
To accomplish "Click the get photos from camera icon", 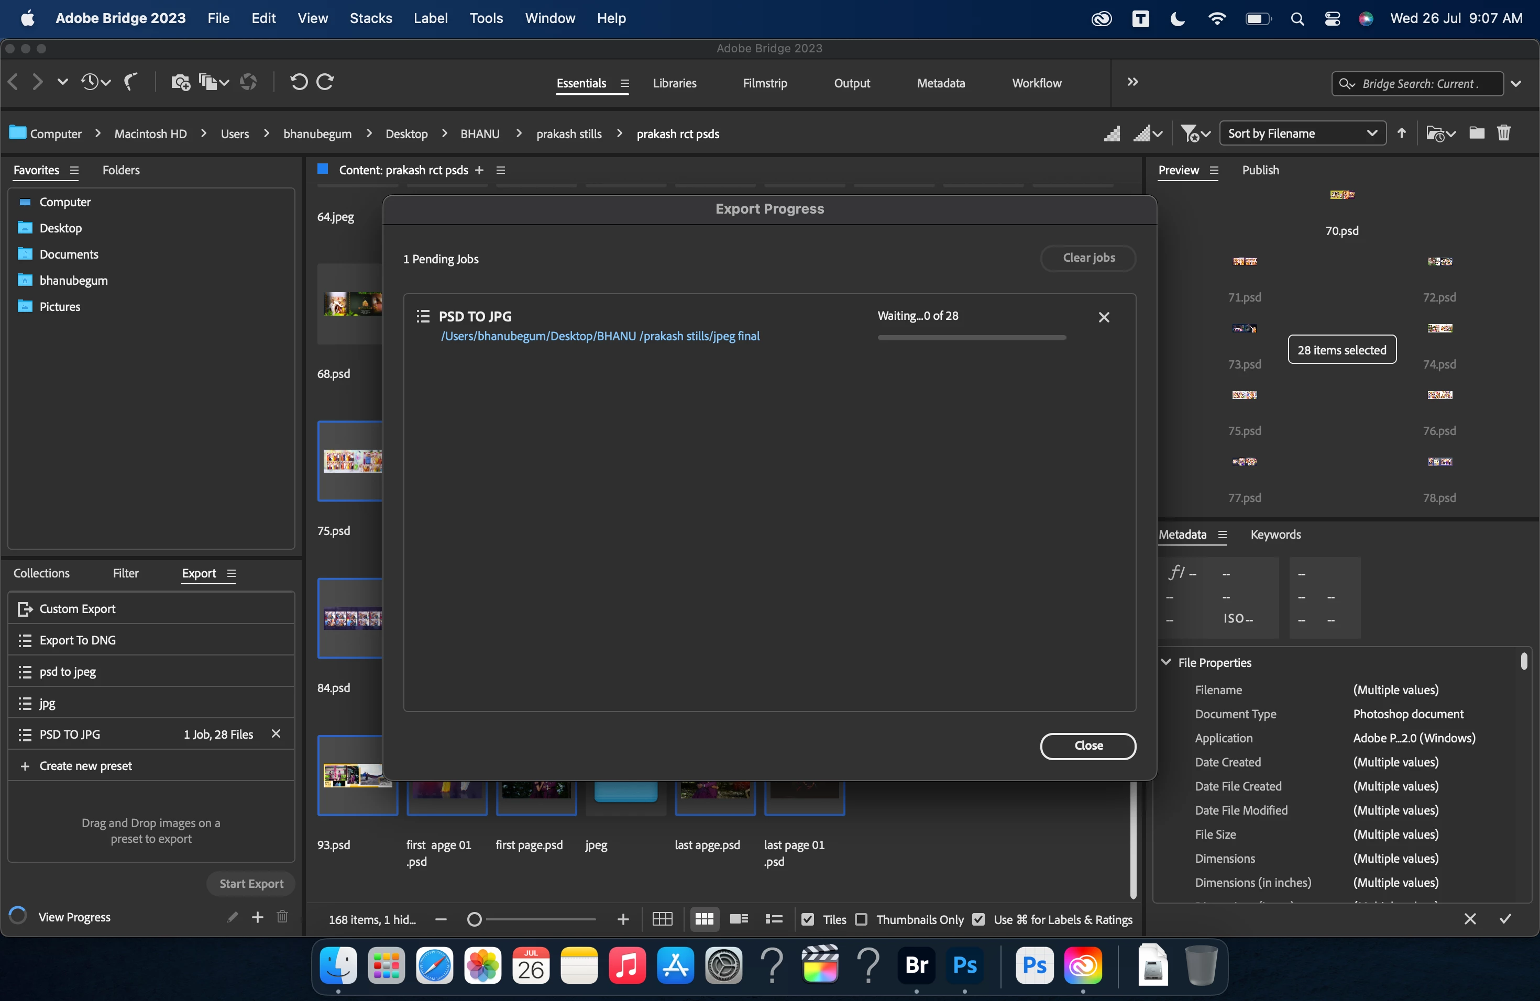I will pos(180,82).
